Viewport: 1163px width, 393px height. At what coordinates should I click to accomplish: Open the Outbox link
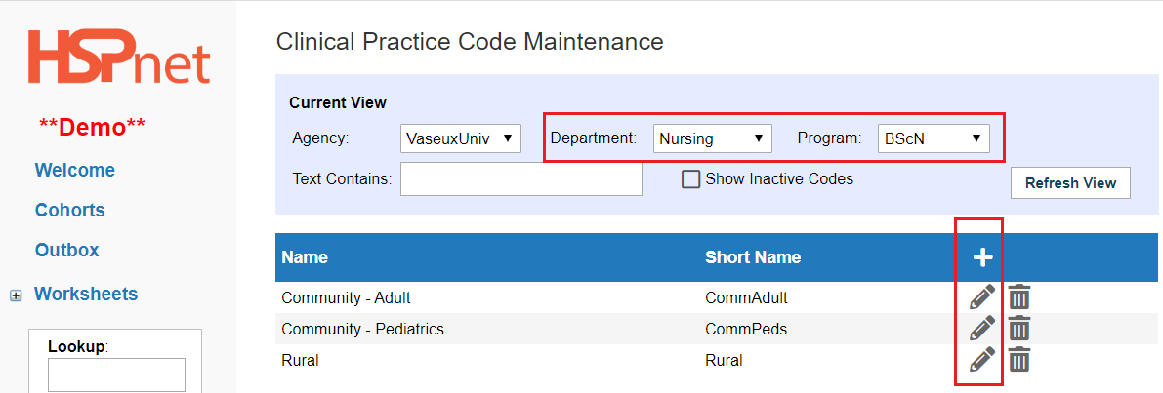point(66,251)
